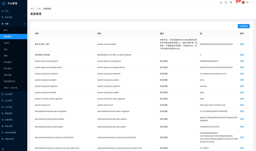
Task: Edit the system.log.aliyun.enable row
Action: (242, 93)
